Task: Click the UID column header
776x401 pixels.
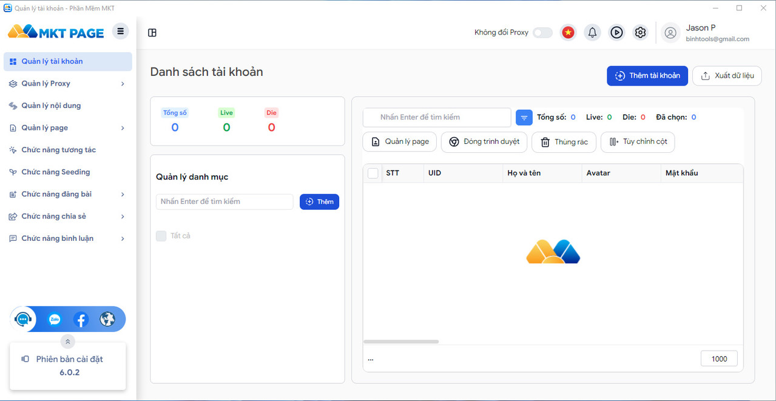Action: [463, 174]
